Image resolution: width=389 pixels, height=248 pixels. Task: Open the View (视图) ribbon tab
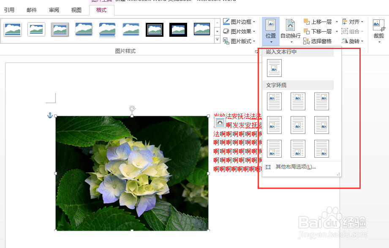(x=76, y=10)
